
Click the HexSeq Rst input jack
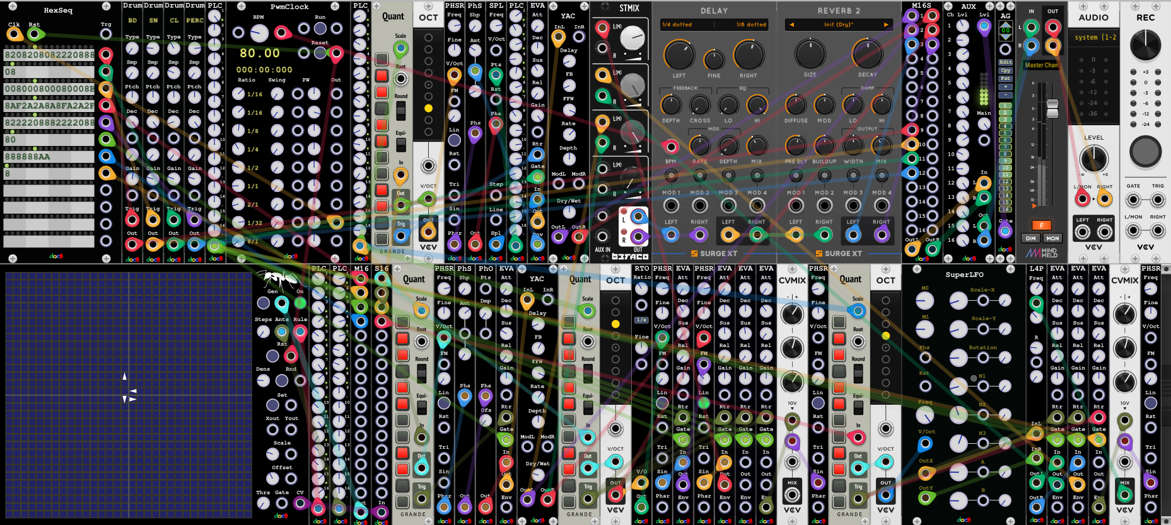35,35
